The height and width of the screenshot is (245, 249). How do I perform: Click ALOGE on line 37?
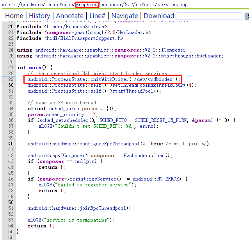tap(45, 126)
